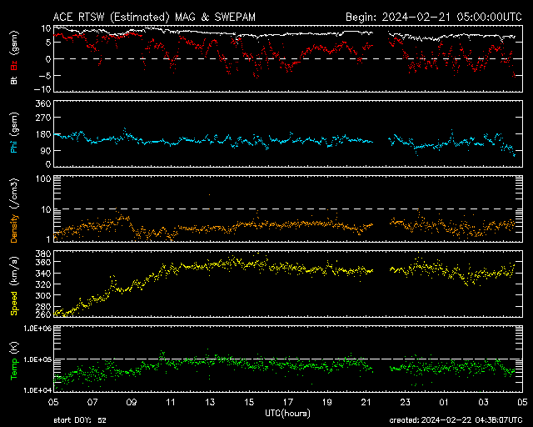533x427 pixels.
Task: Click the 23 hour tick label
Action: pos(406,403)
